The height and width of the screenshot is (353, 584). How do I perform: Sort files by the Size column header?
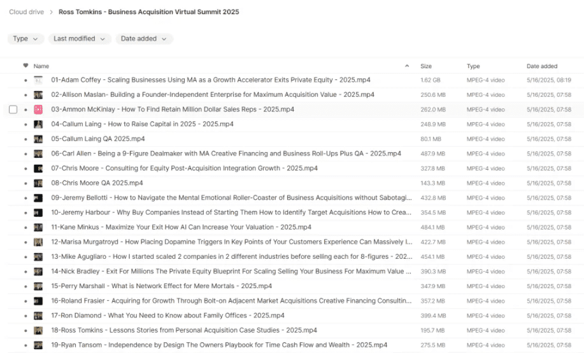[425, 66]
